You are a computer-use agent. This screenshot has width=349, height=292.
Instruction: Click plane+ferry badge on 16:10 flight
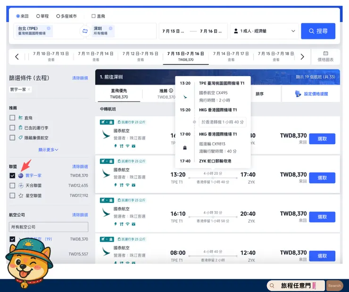(x=107, y=200)
